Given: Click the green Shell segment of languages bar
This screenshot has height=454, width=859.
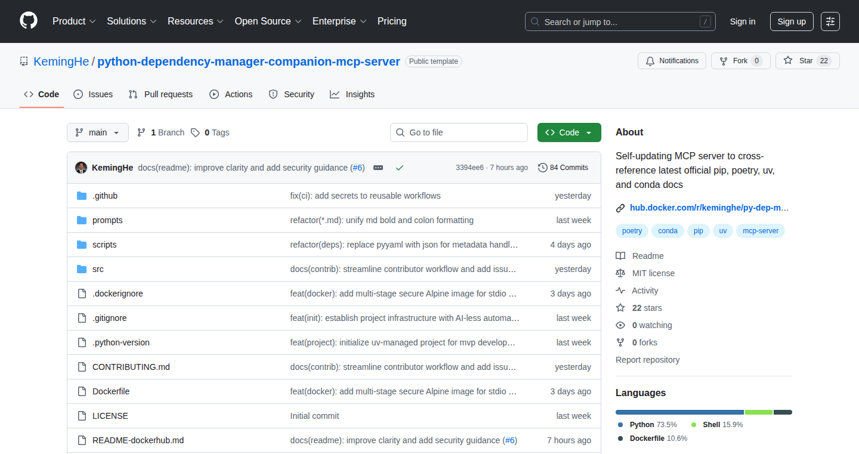Looking at the screenshot, I should point(759,412).
